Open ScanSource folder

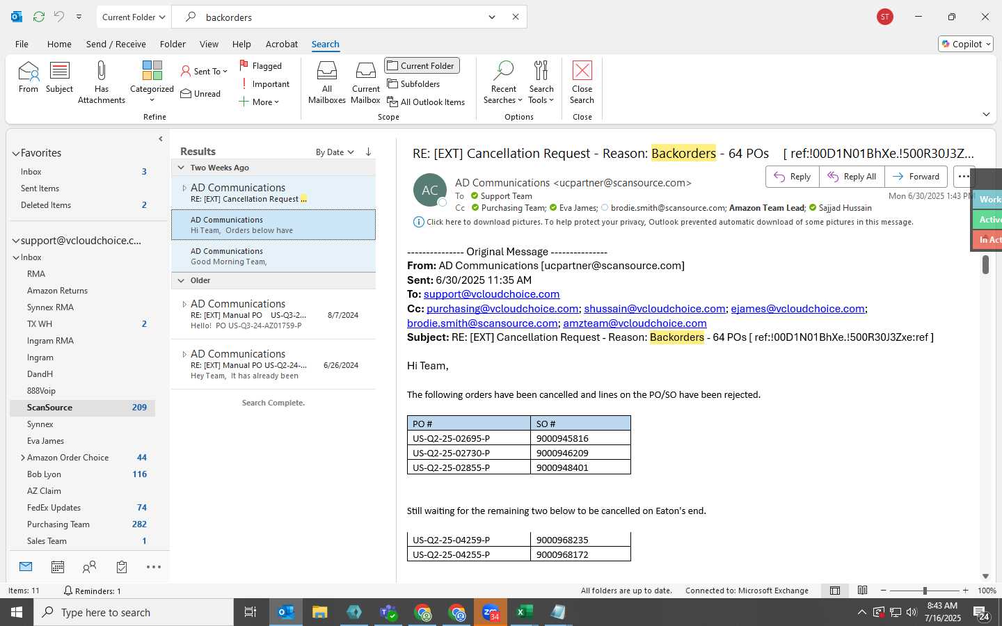[x=82, y=408]
